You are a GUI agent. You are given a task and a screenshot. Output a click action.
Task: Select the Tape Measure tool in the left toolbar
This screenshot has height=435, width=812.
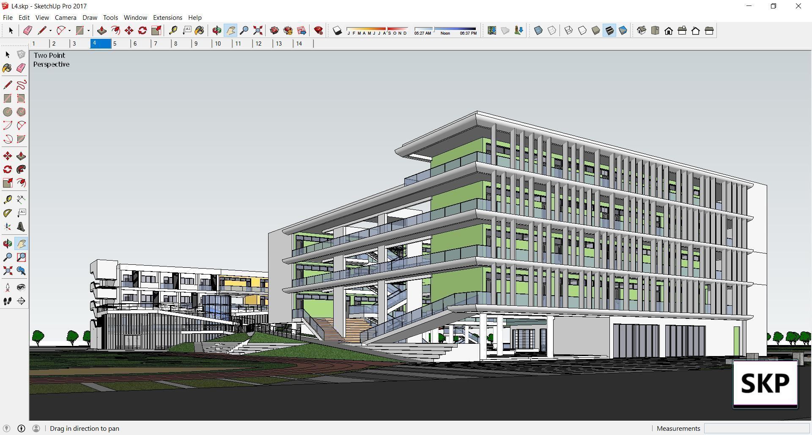[8, 199]
